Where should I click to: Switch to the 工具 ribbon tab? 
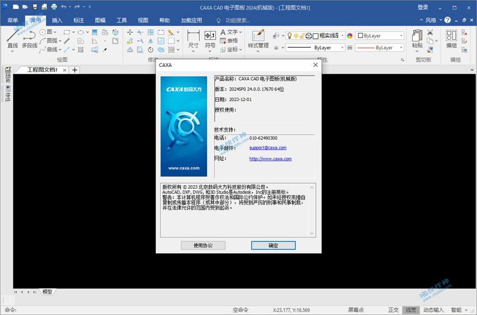(121, 20)
